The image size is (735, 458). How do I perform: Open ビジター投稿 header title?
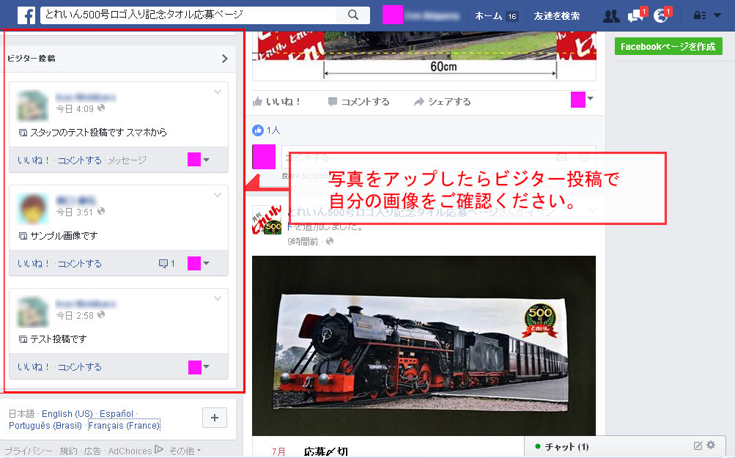pos(32,58)
